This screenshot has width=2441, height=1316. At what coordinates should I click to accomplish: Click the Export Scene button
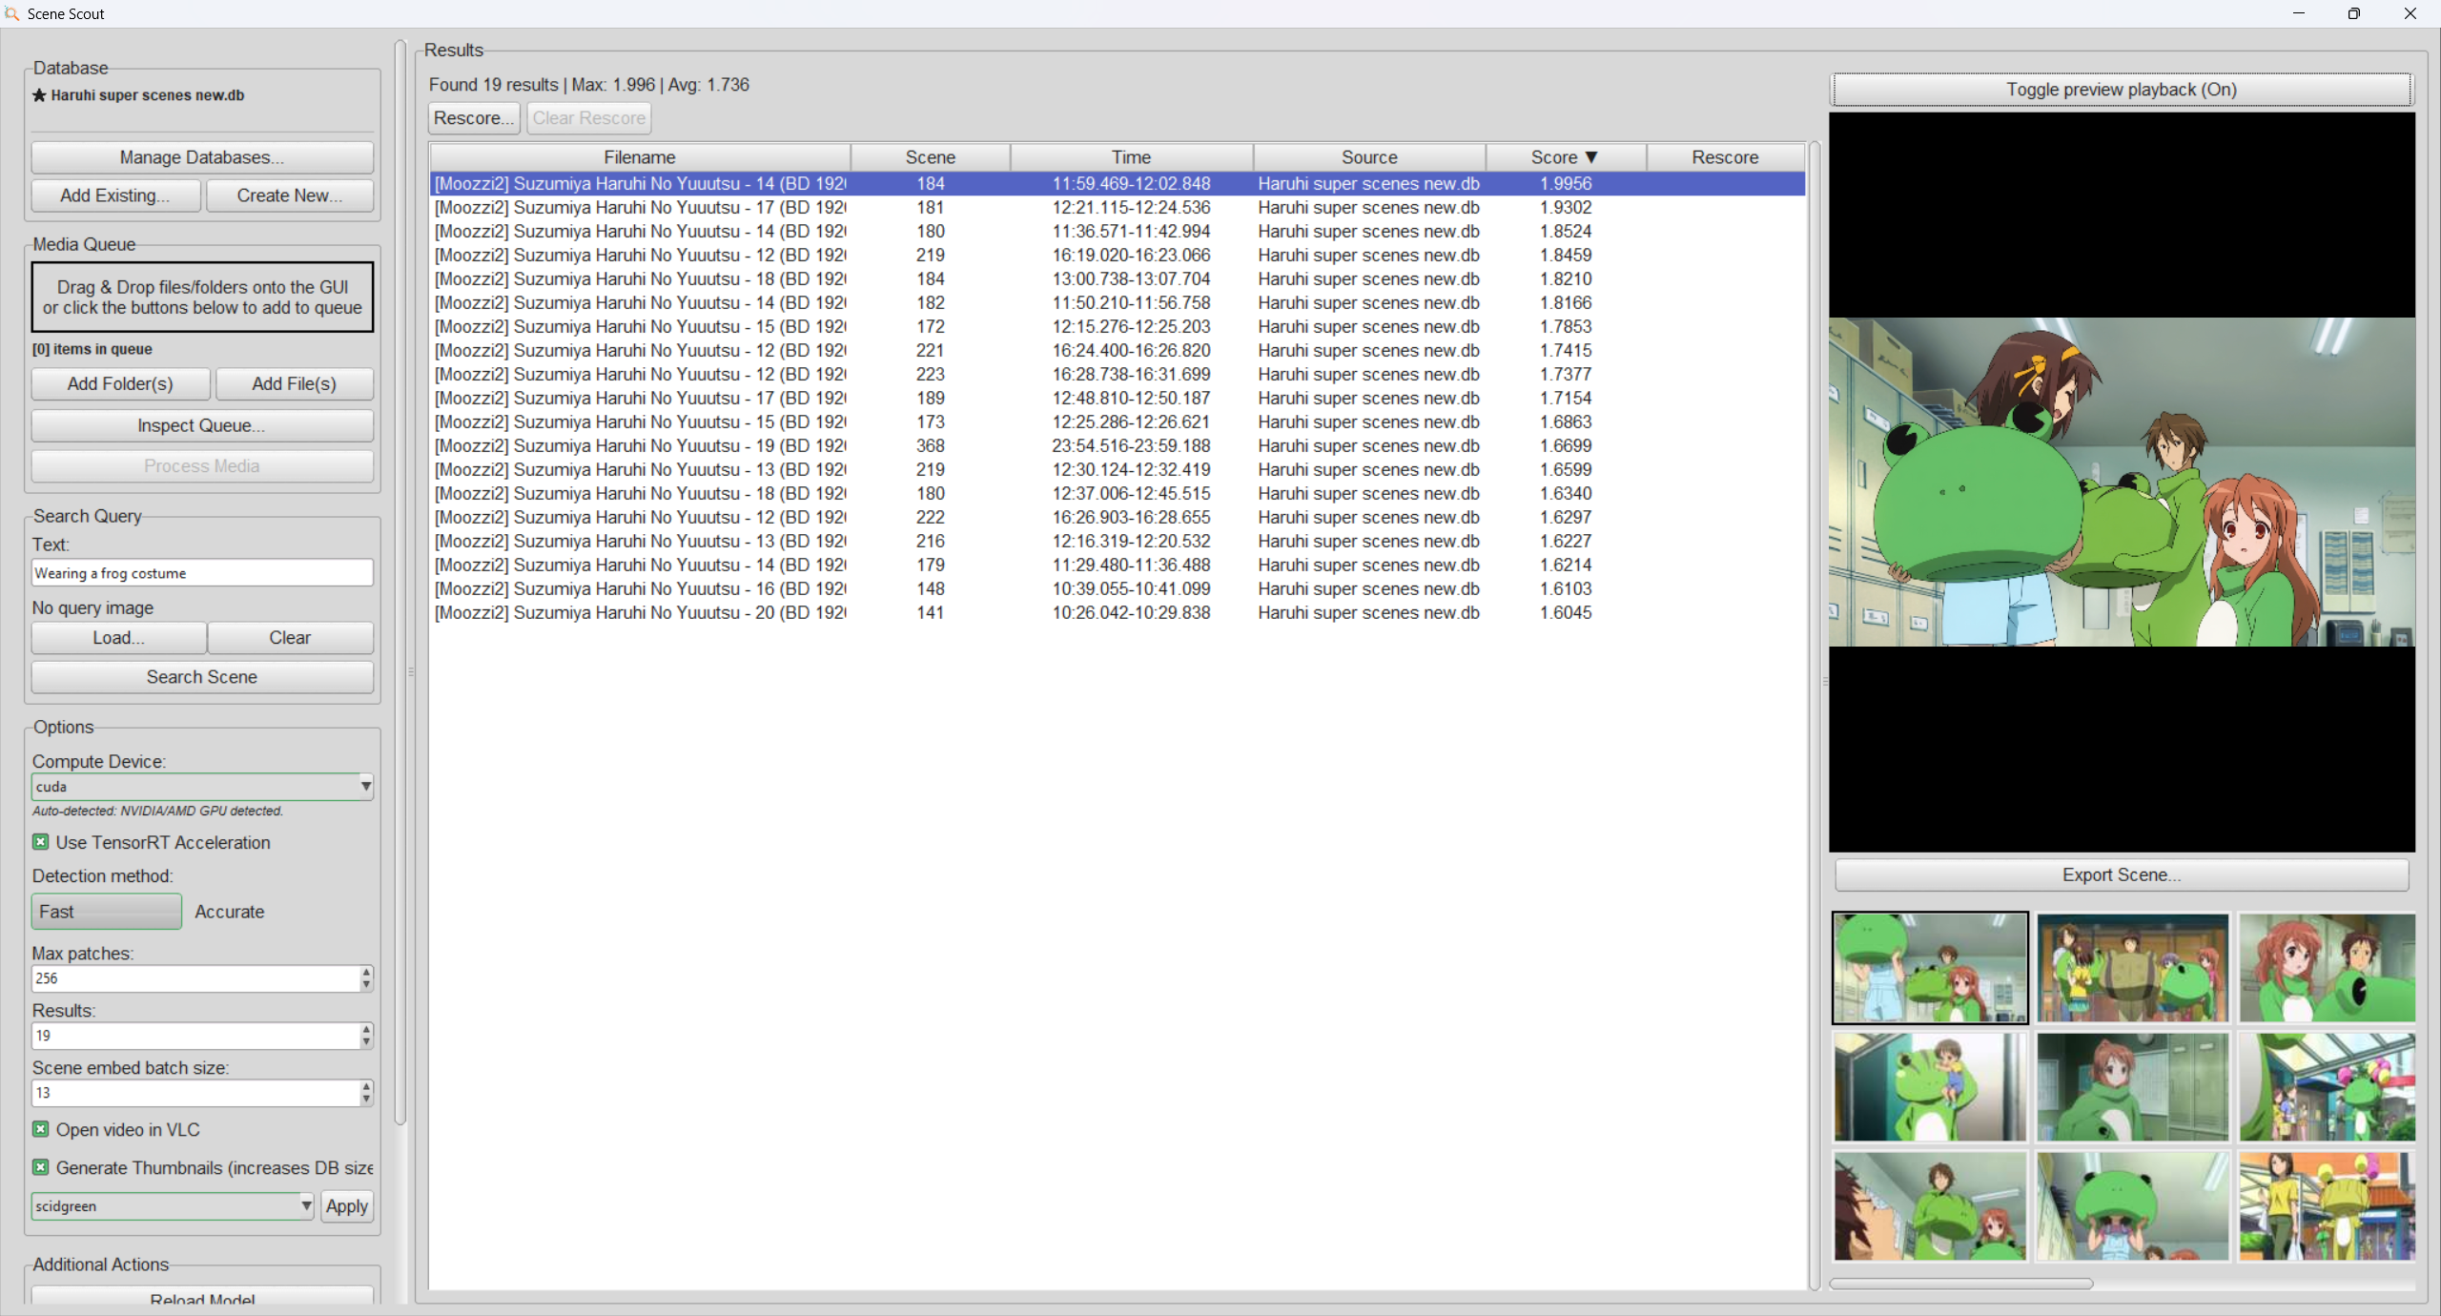[x=2122, y=875]
